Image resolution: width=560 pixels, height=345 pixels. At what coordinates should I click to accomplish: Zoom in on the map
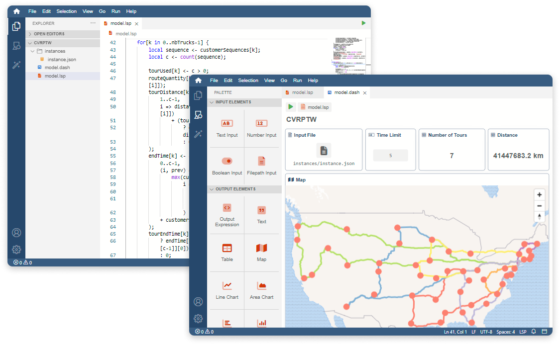539,195
